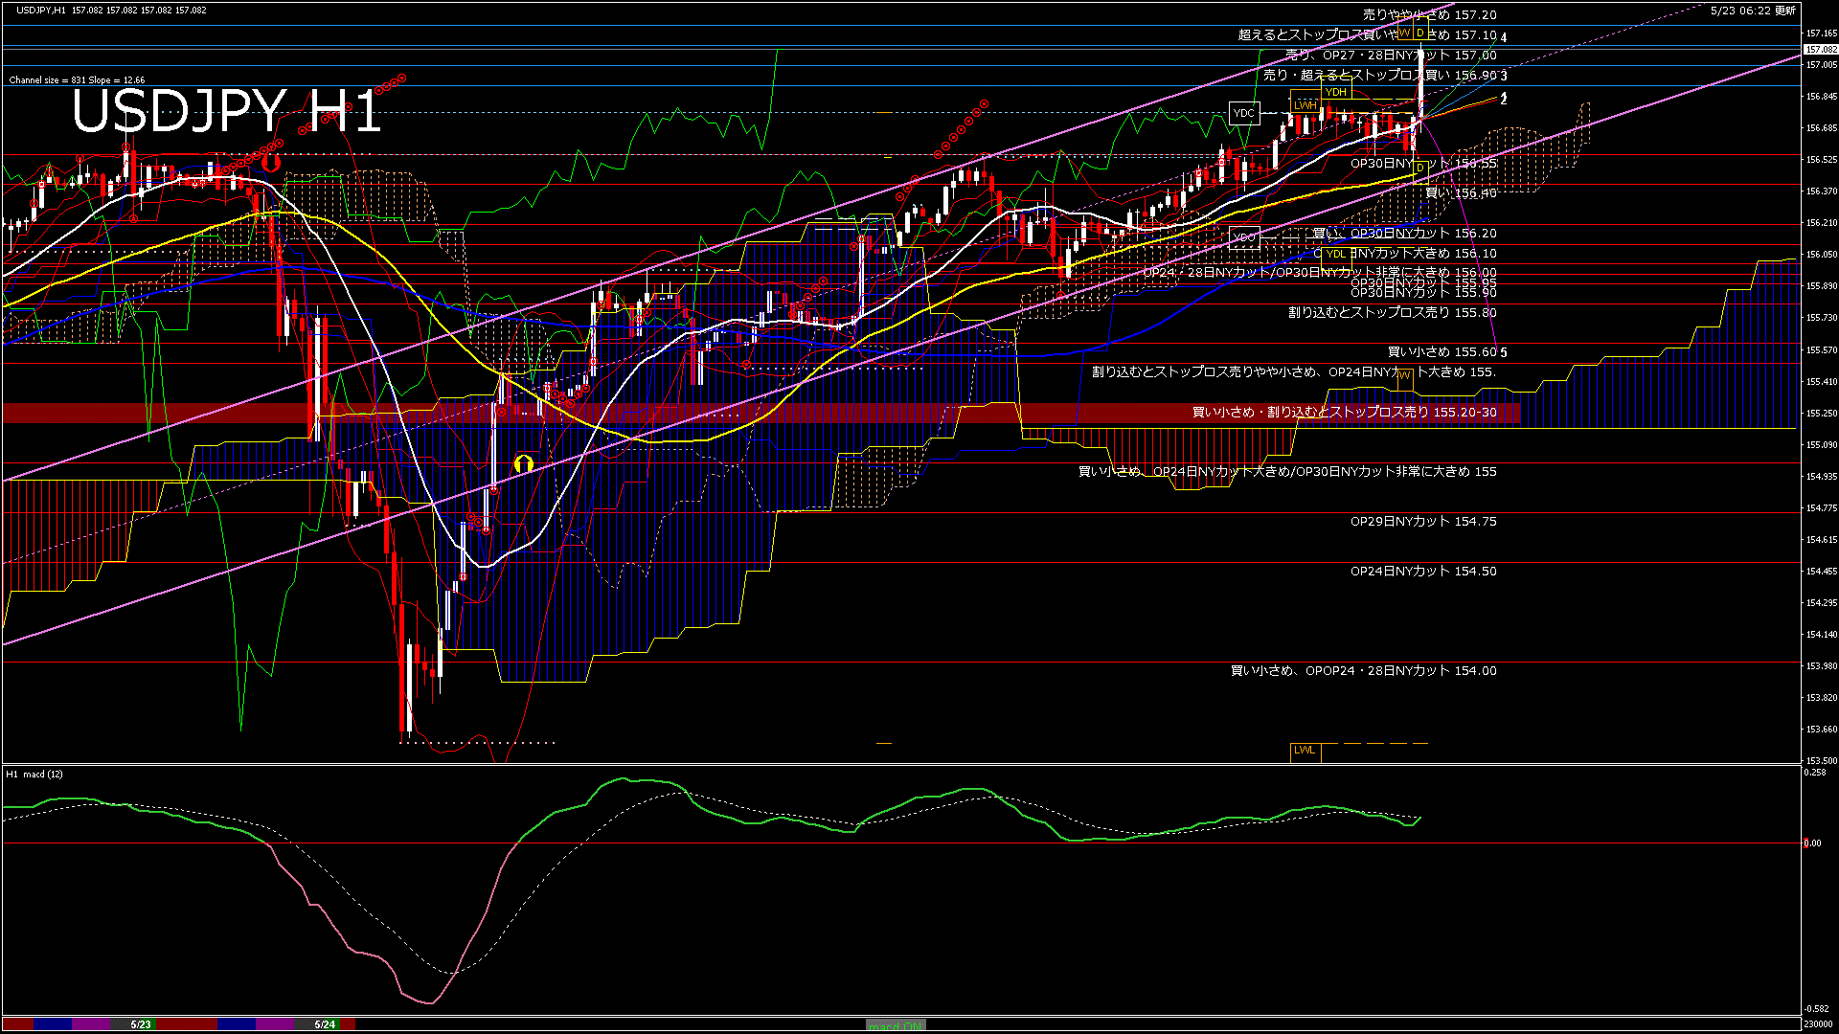Click the red horseshoe icon near top-left candles
The width and height of the screenshot is (1839, 1034).
tap(271, 163)
